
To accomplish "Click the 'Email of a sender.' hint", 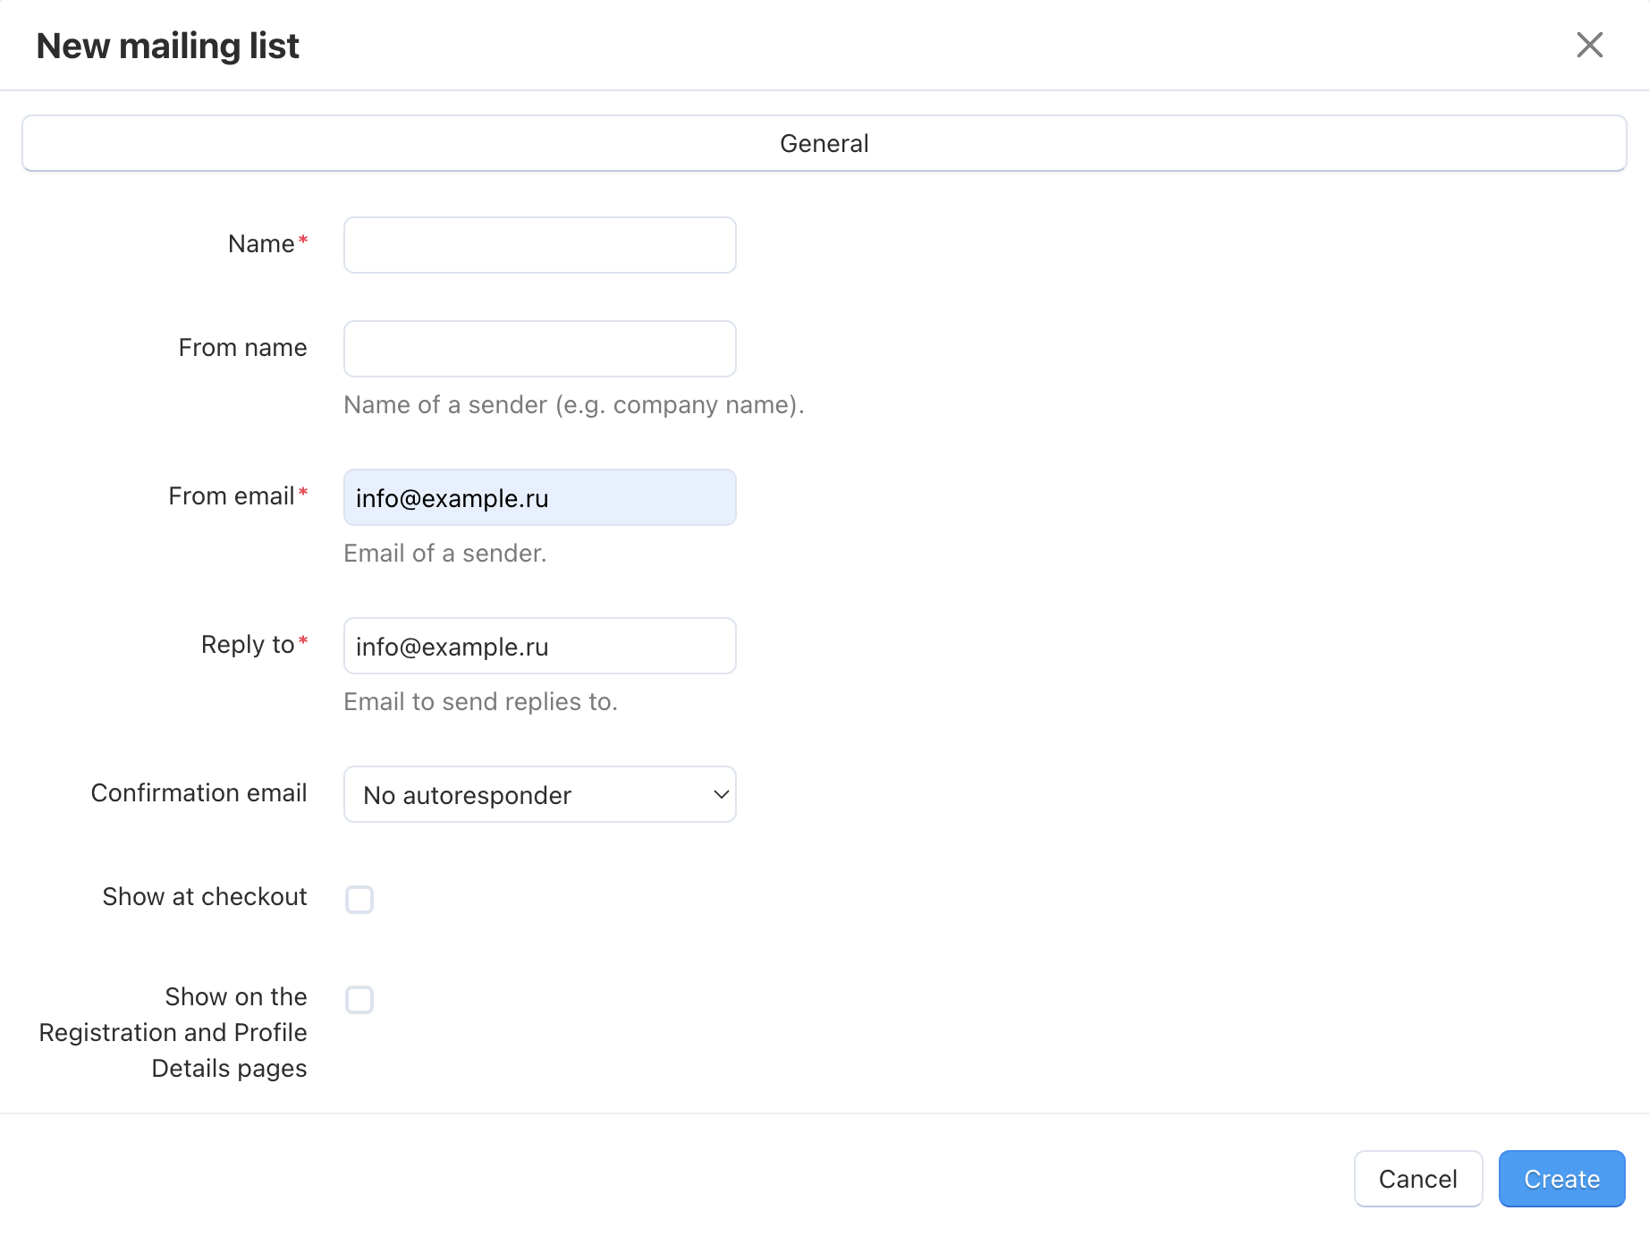I will click(x=444, y=554).
